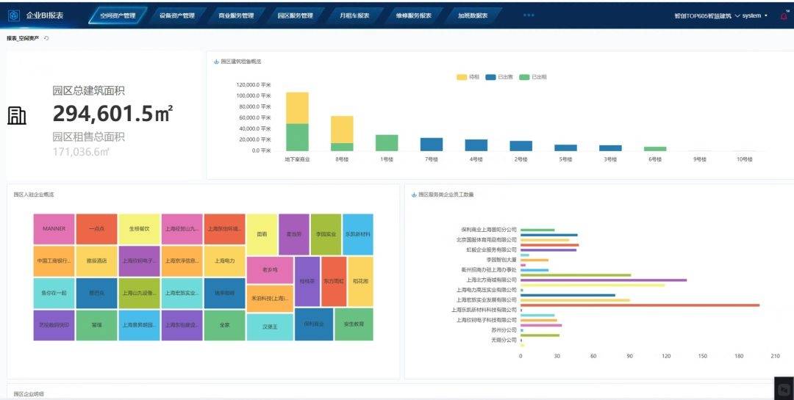Download the 园区建筑租售概览 chart

coord(216,62)
